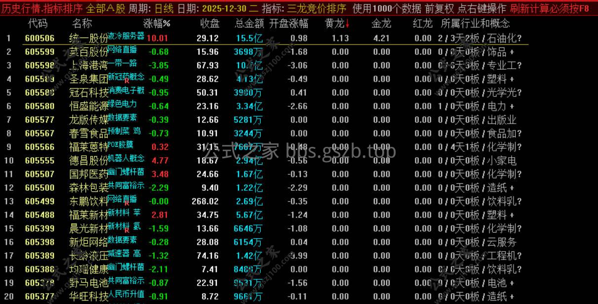Select the 均瑶健康 stock name

pyautogui.click(x=89, y=269)
